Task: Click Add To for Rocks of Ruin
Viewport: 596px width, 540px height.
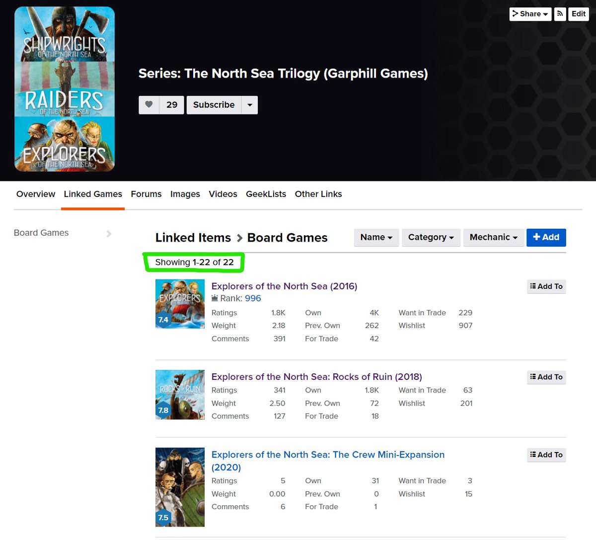Action: (546, 377)
